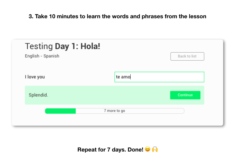Click the green filled part of progress bar
Viewport: 240px width, 168px height.
(60, 111)
